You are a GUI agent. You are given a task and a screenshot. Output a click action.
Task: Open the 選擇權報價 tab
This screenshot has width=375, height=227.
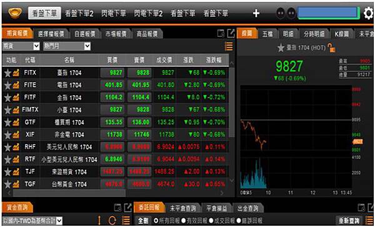coord(51,34)
